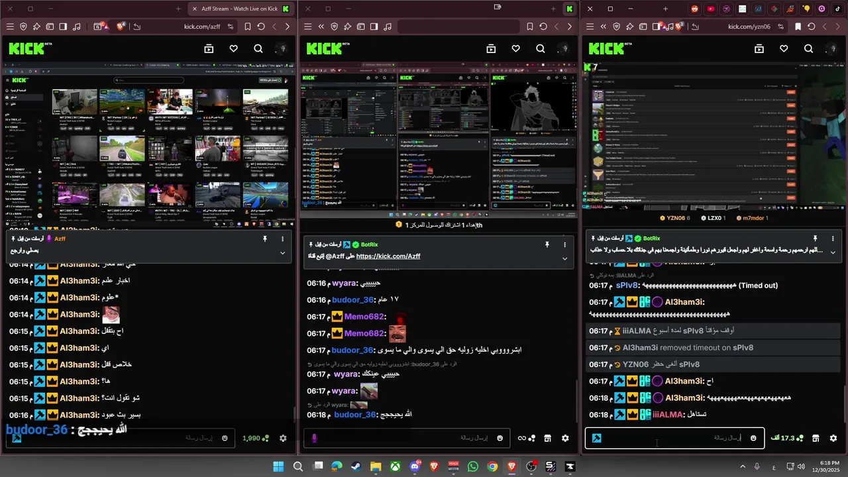The width and height of the screenshot is (848, 477).
Task: Click heart icon in the middle Kick window
Action: pos(515,48)
